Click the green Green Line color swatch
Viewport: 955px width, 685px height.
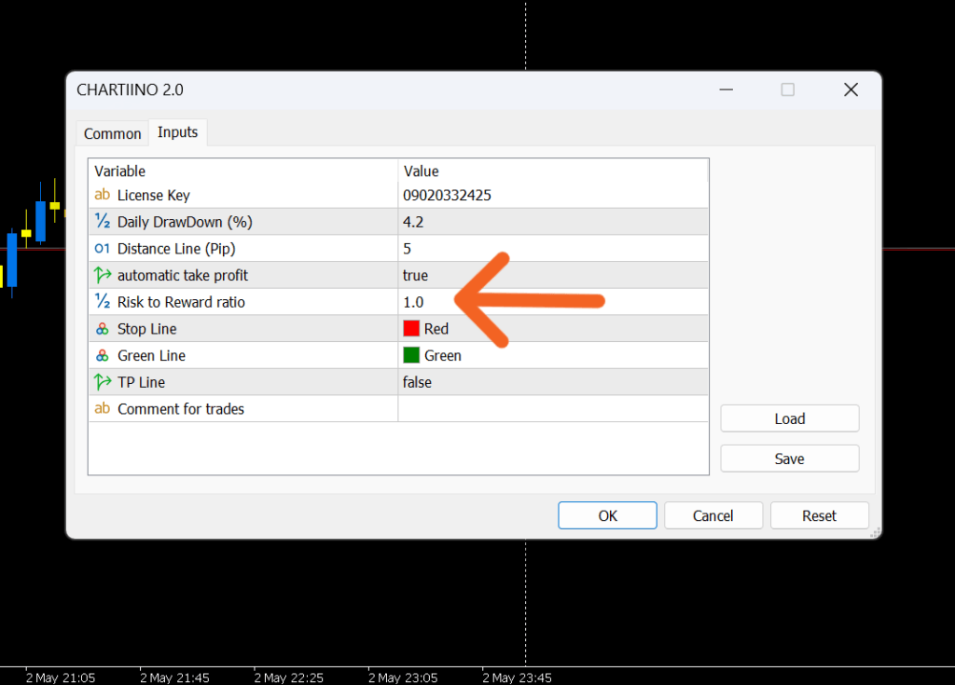[411, 356]
